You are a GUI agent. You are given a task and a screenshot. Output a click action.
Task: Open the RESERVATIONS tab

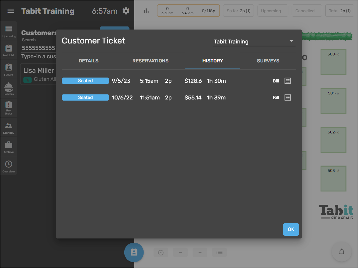pos(151,61)
